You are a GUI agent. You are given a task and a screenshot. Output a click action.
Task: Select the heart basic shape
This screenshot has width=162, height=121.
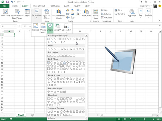click(x=67, y=69)
